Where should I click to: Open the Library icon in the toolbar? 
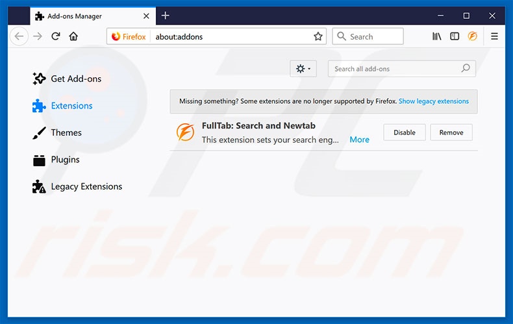tap(437, 36)
